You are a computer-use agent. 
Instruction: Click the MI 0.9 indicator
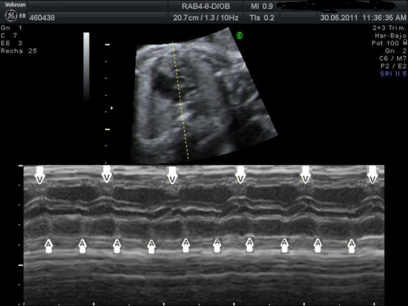(261, 6)
